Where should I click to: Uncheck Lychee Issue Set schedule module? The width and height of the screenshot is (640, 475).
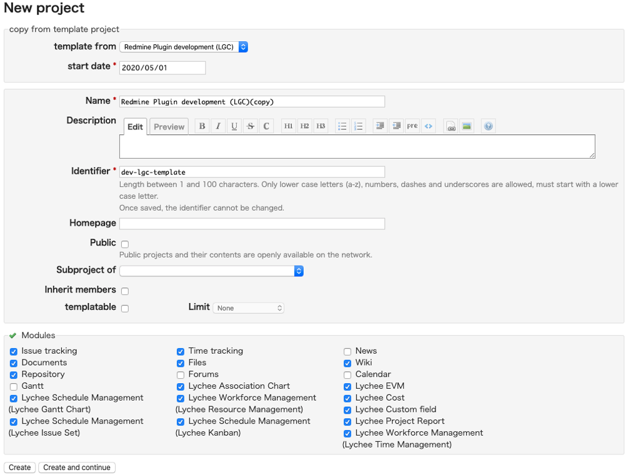point(14,421)
